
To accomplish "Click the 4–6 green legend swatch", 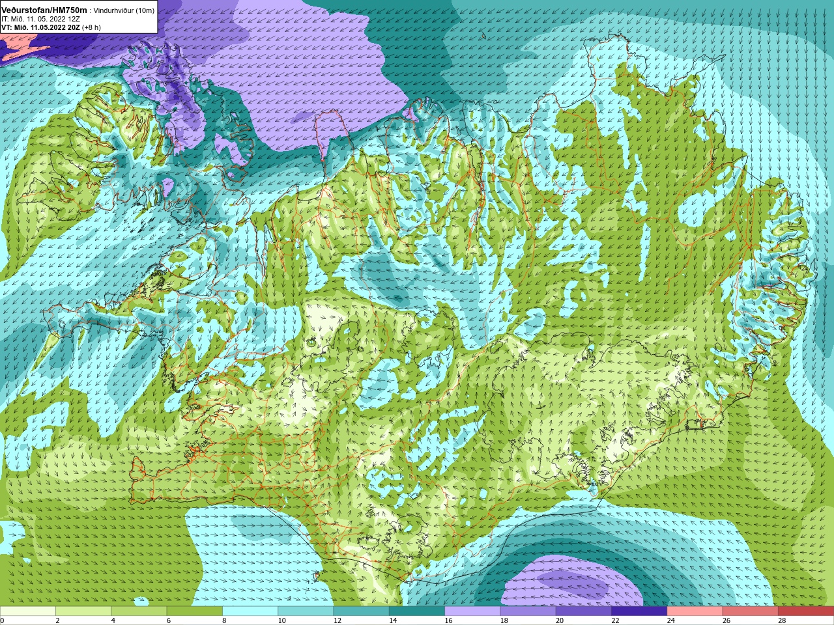I will point(139,611).
